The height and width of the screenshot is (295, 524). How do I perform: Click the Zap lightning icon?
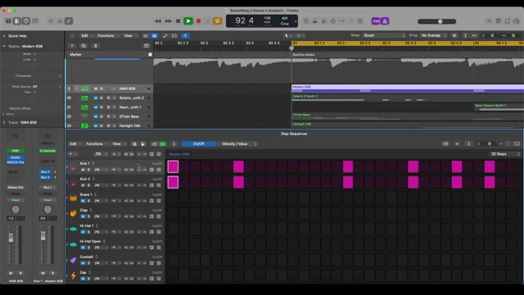(x=73, y=275)
